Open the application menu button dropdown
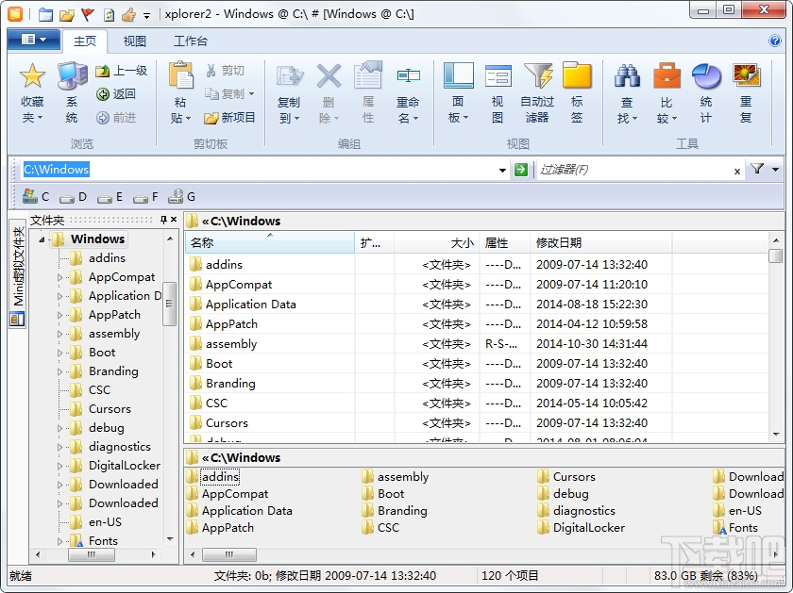The width and height of the screenshot is (793, 593). tap(34, 40)
